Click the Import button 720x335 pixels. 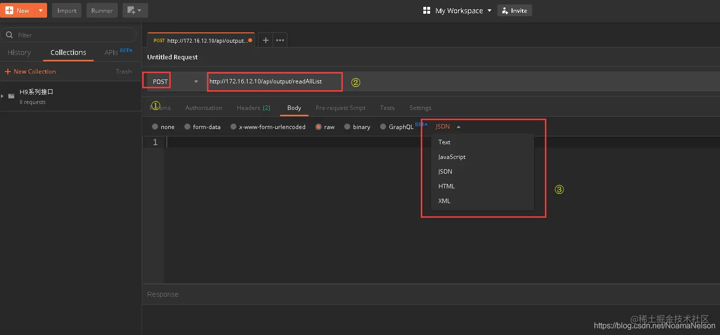point(67,10)
